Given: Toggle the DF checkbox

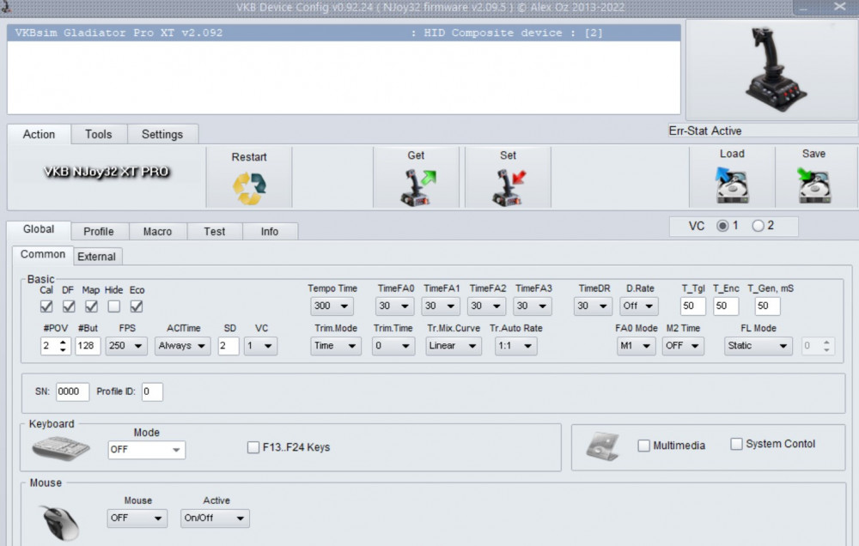Looking at the screenshot, I should click(69, 306).
